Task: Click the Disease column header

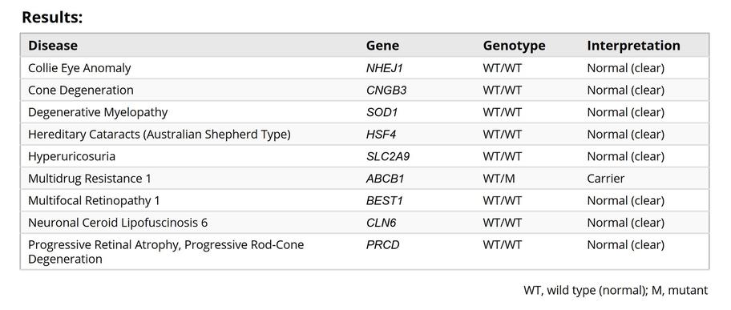Action: (x=53, y=46)
